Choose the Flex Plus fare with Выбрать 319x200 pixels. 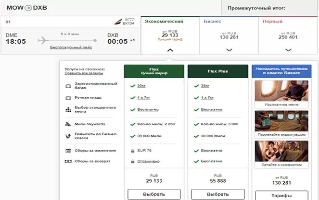click(218, 194)
